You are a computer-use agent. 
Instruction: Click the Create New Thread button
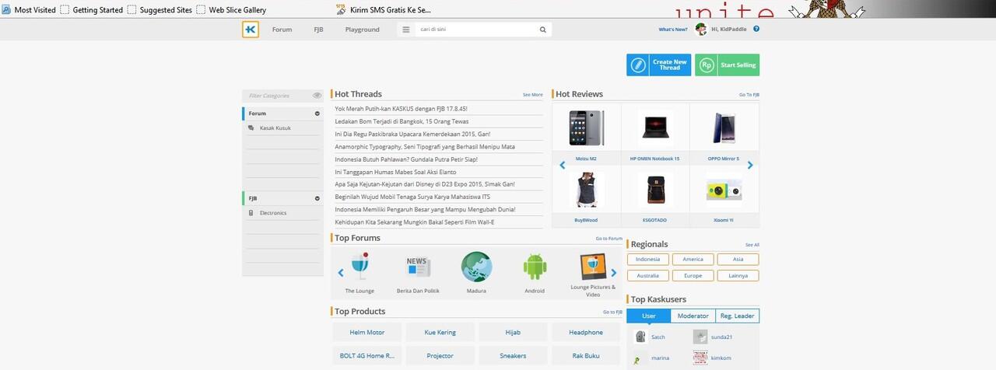pyautogui.click(x=658, y=65)
